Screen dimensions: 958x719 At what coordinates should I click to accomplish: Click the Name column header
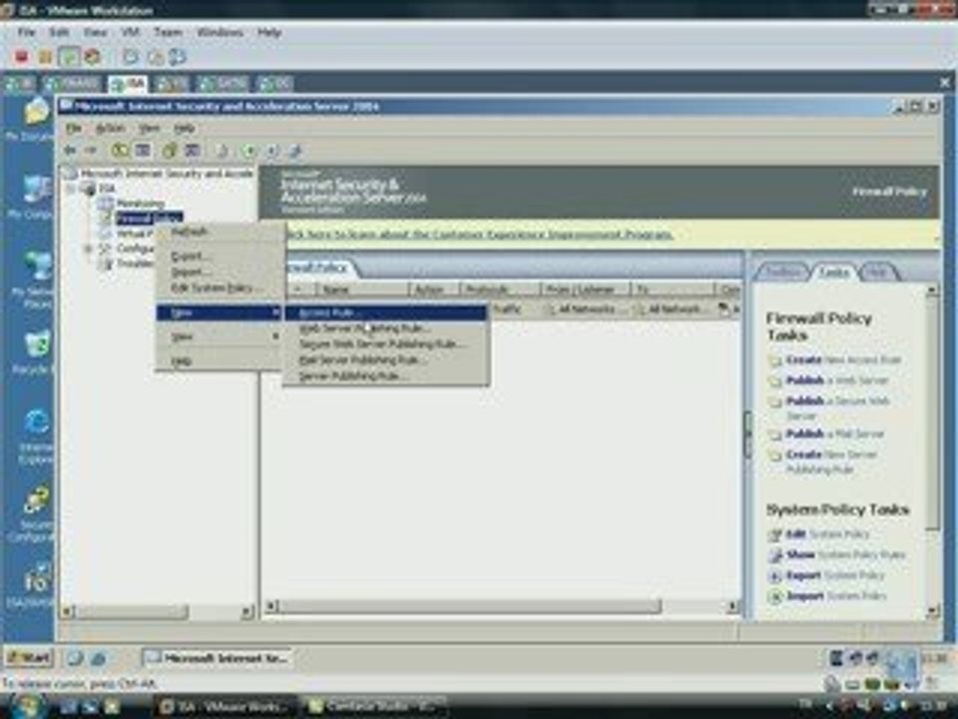pyautogui.click(x=361, y=290)
